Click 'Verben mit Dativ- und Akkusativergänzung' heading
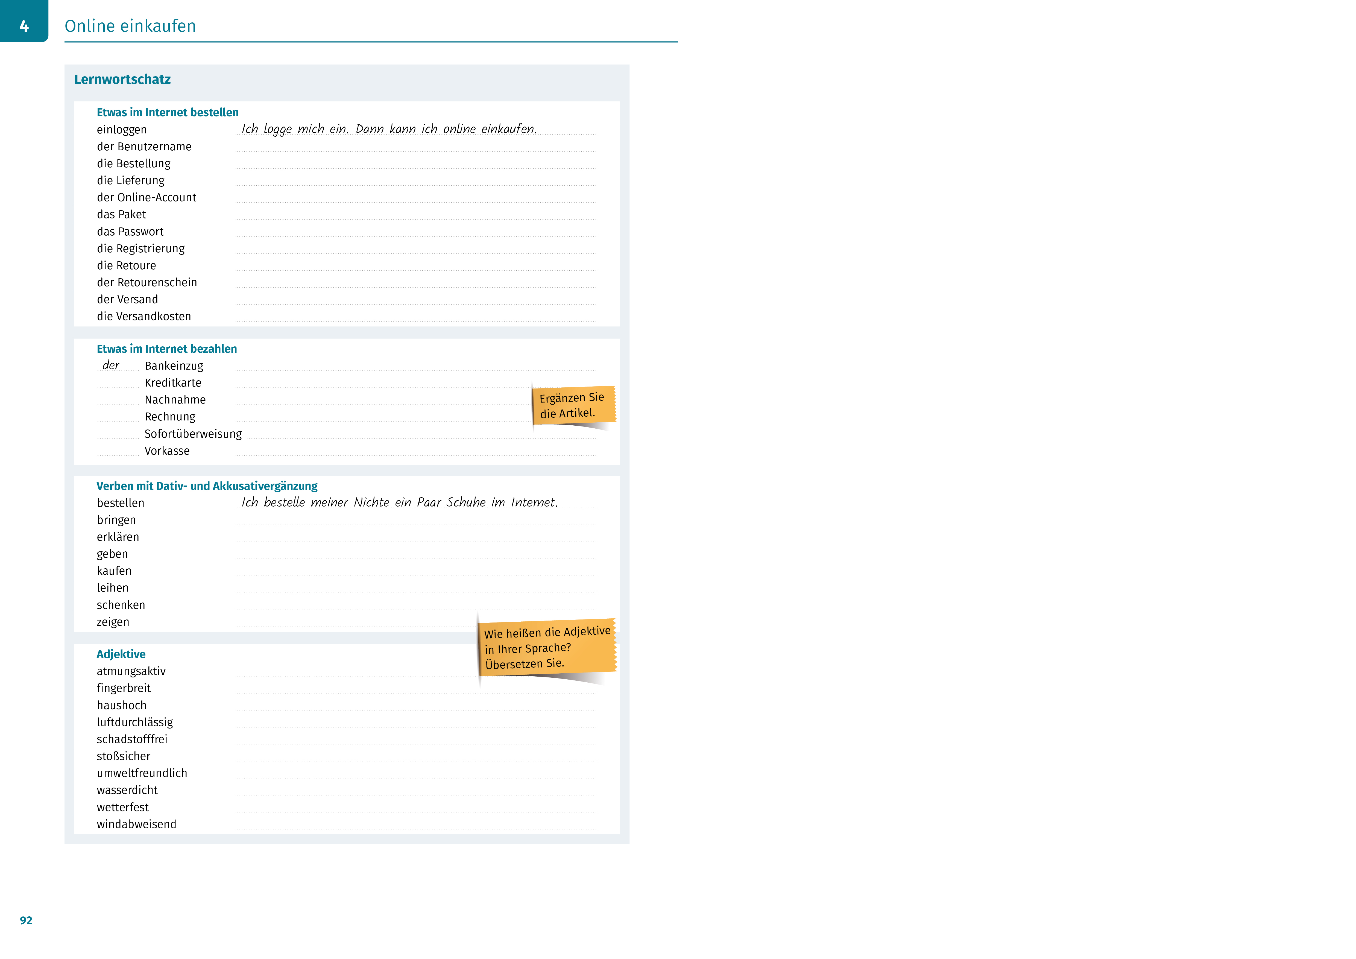1356x959 pixels. [x=207, y=486]
